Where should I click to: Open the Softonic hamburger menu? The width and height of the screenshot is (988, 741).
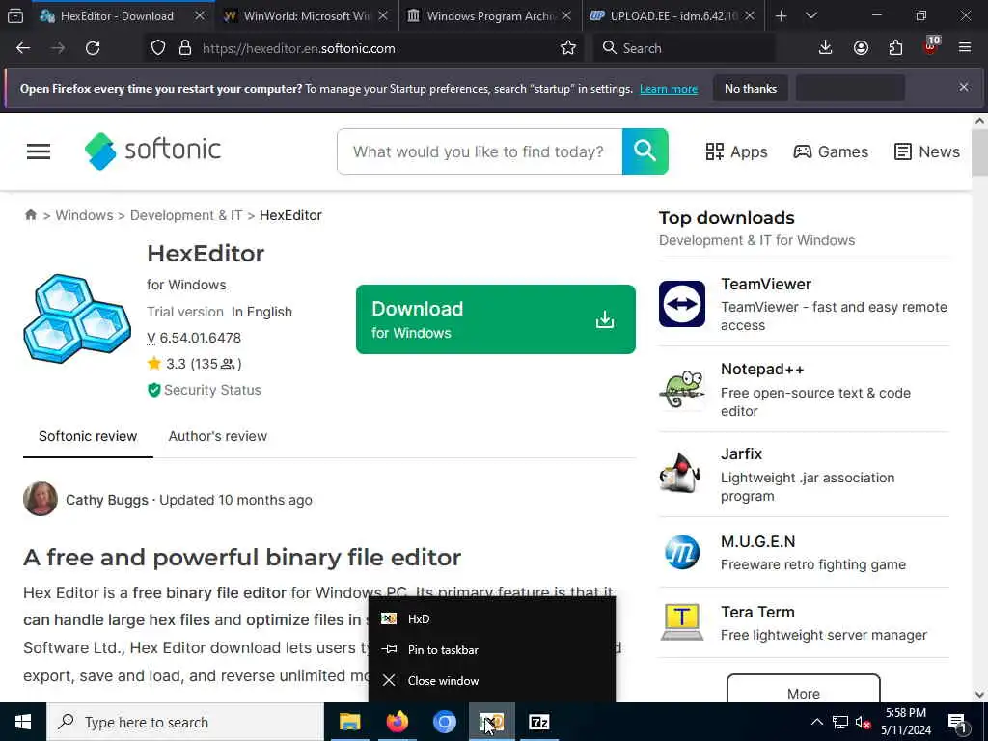[39, 151]
